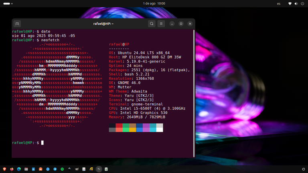Click the packages text '2551 (dpkg), 16 (flatpak),'
The image size is (308, 173).
click(x=161, y=70)
